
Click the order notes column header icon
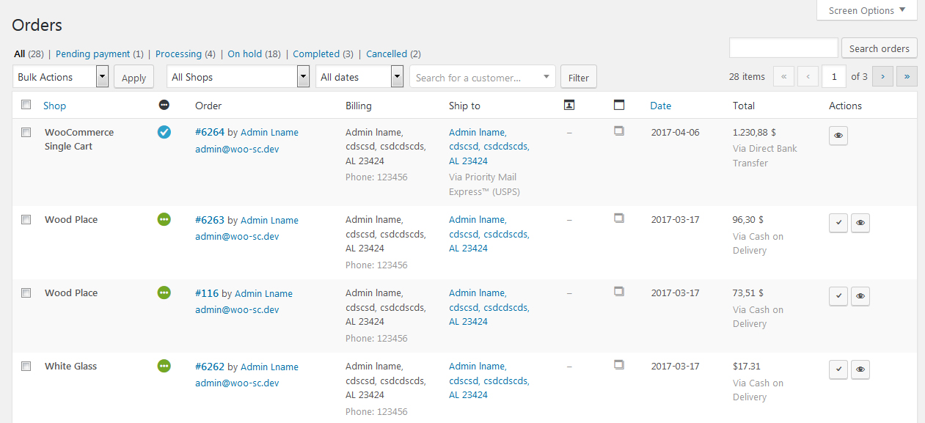(x=619, y=106)
